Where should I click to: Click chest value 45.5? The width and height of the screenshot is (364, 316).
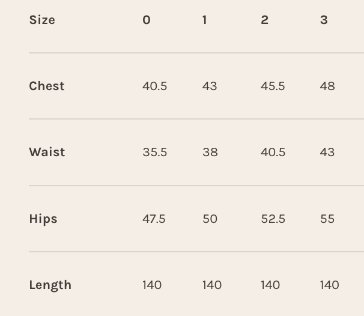click(x=273, y=86)
